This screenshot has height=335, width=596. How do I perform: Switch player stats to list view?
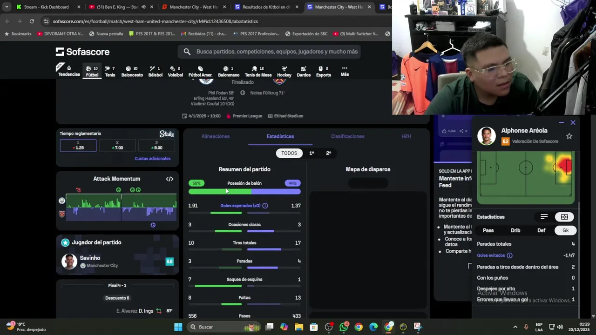[544, 217]
